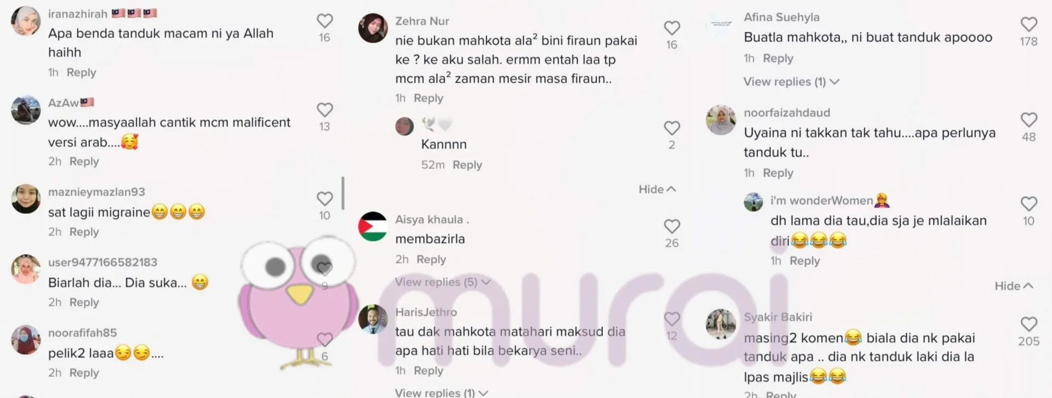The width and height of the screenshot is (1052, 398).
Task: Collapse replies with Hide under noorfaizahdaud thread
Action: tap(1014, 286)
